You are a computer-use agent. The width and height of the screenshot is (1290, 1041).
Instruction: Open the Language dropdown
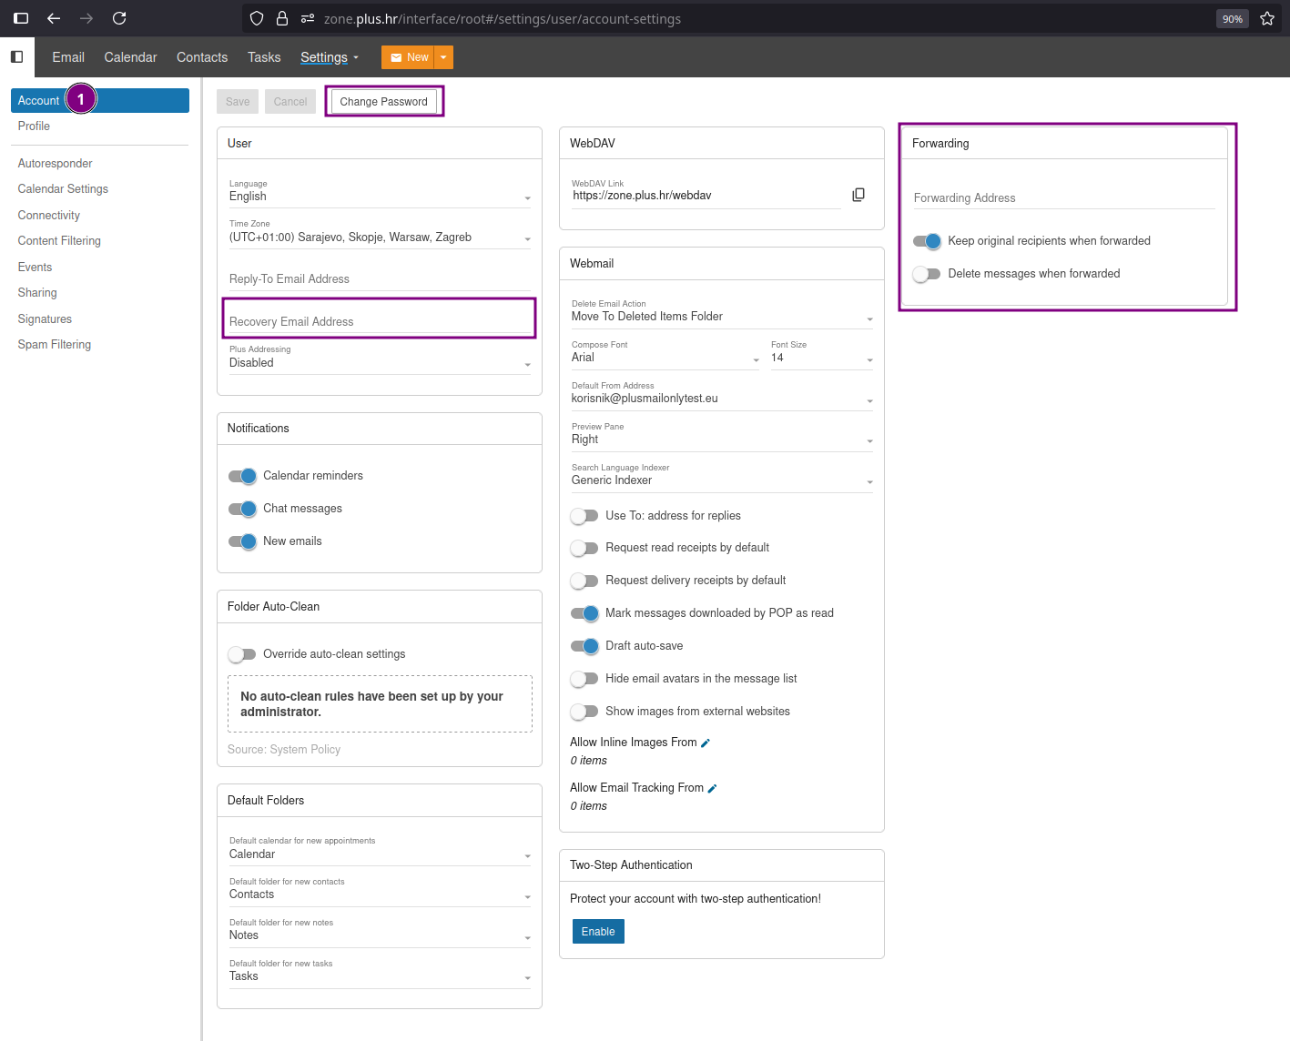coord(380,197)
